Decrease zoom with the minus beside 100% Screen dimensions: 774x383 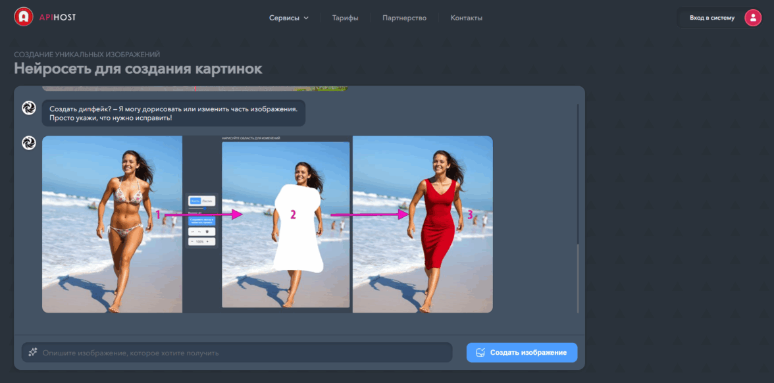(193, 242)
